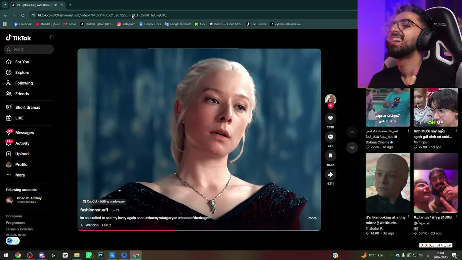Image resolution: width=462 pixels, height=260 pixels.
Task: Open options for the Rotana Cinema video
Action: 408,131
